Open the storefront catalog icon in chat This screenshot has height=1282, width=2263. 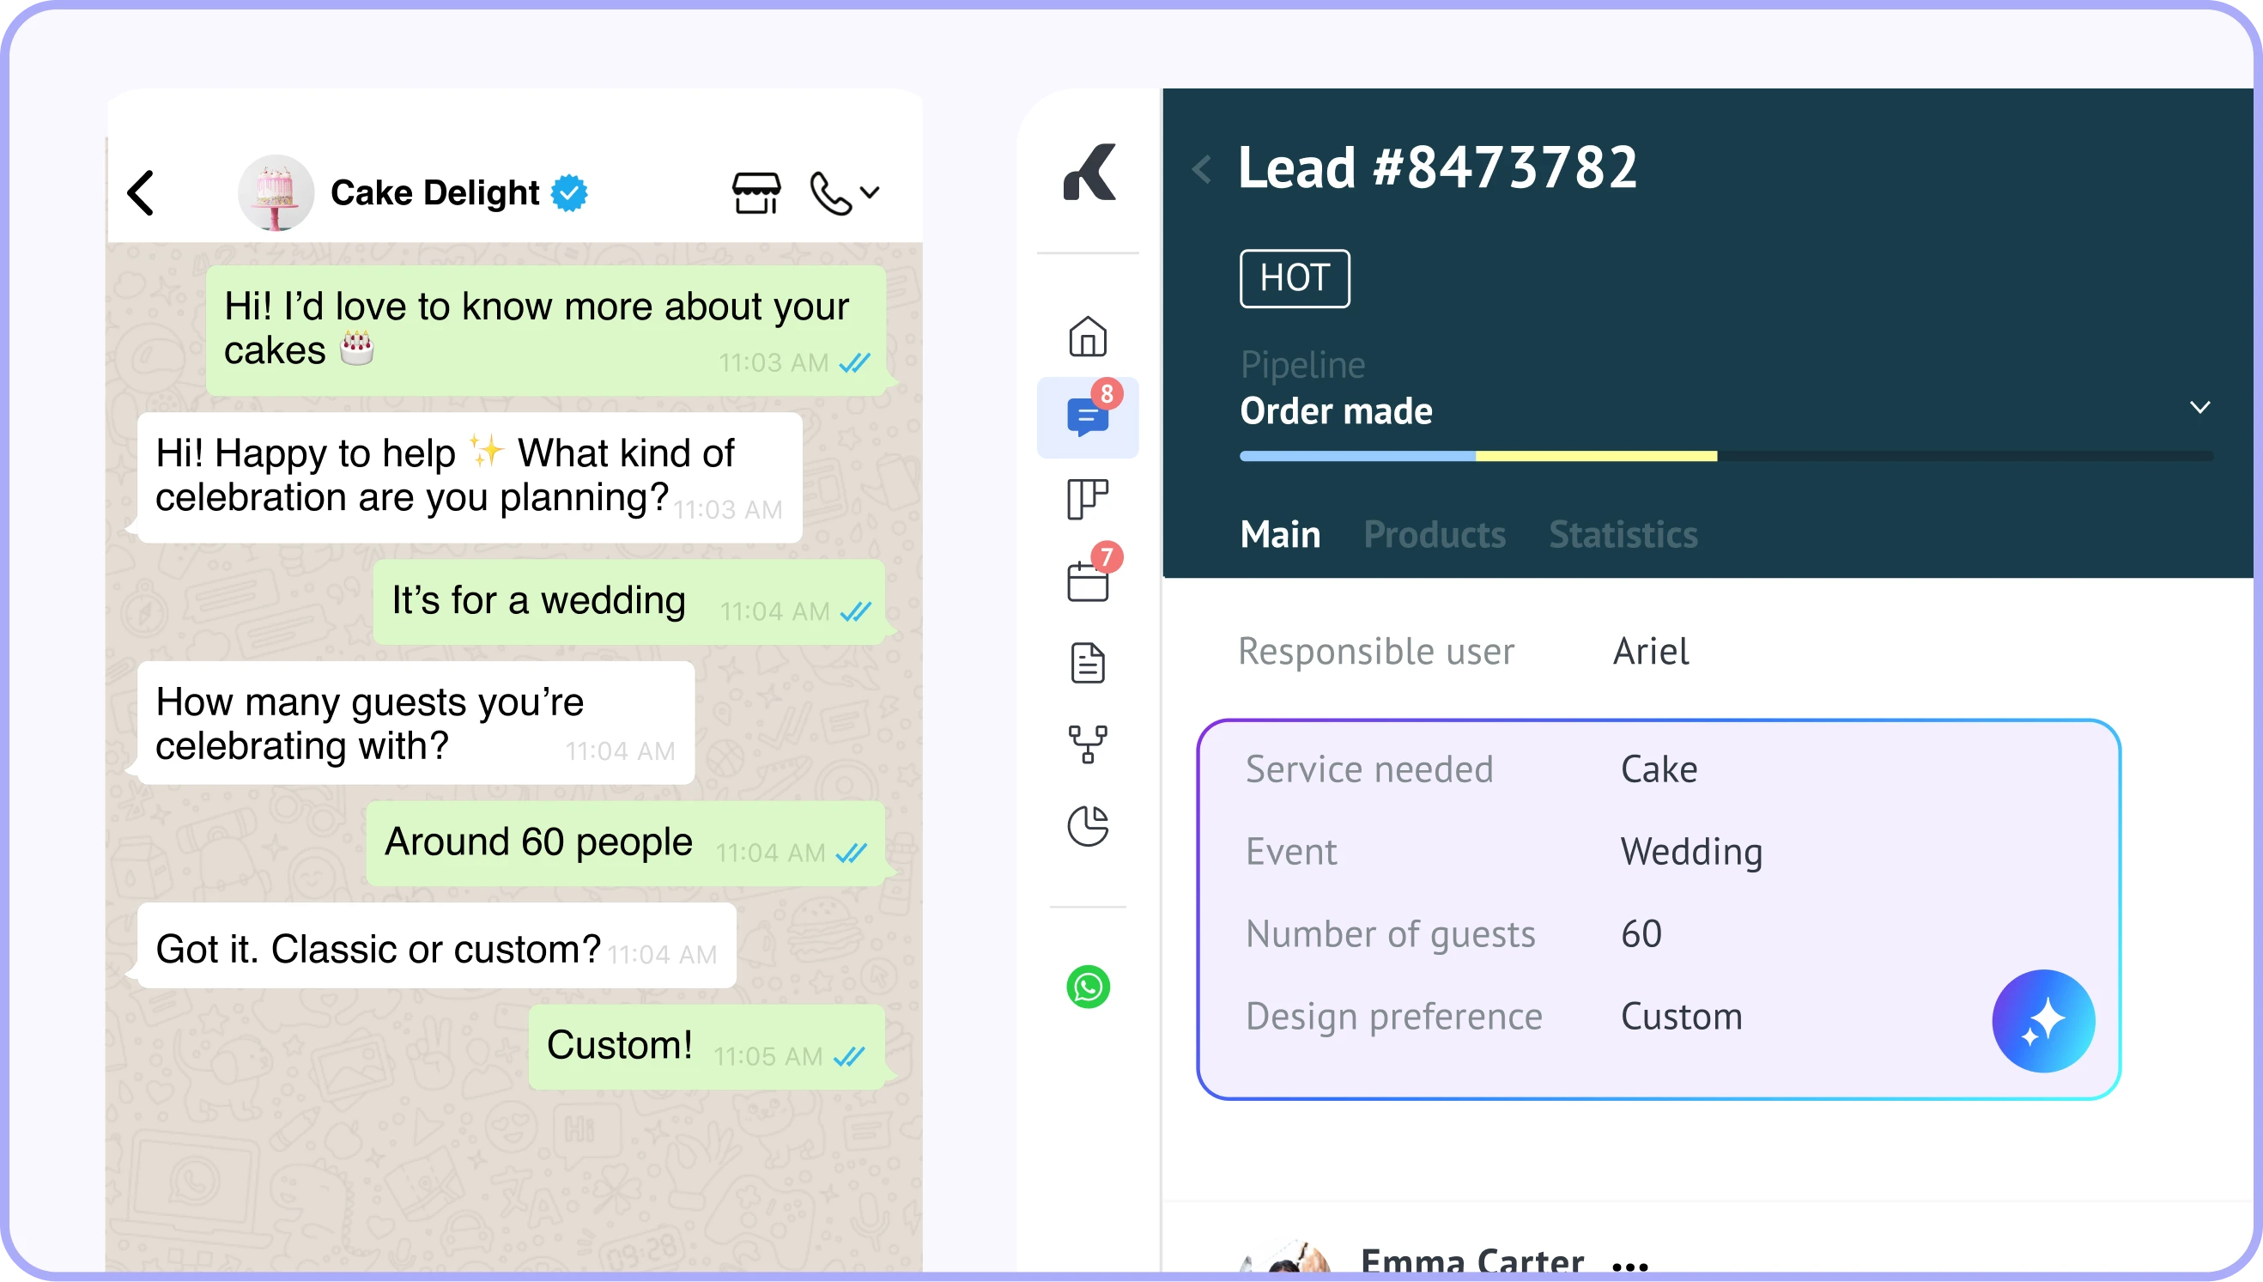[756, 193]
